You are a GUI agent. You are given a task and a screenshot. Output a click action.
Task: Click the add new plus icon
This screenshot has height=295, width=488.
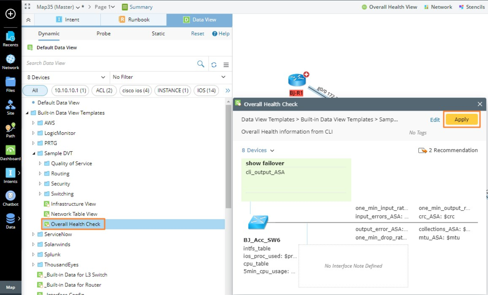[10, 14]
